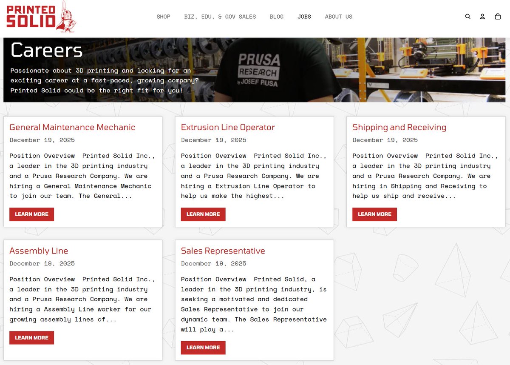Click the Printed Solid knight logo
This screenshot has width=510, height=365.
click(x=41, y=17)
